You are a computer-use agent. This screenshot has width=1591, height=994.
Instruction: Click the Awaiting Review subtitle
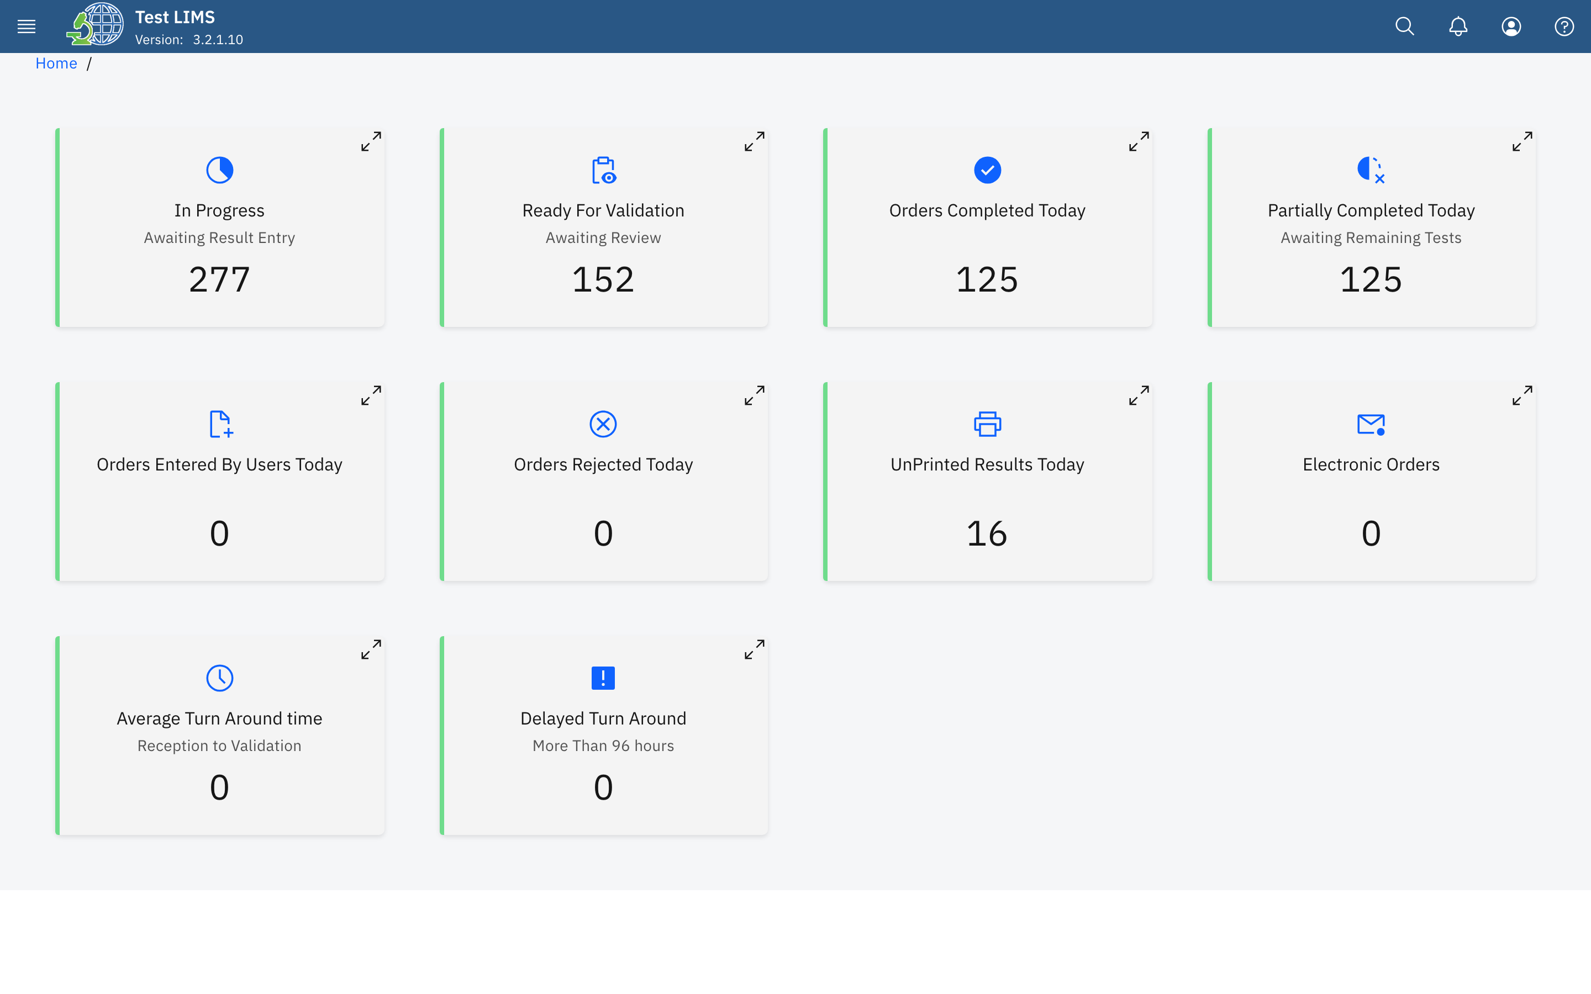(603, 237)
